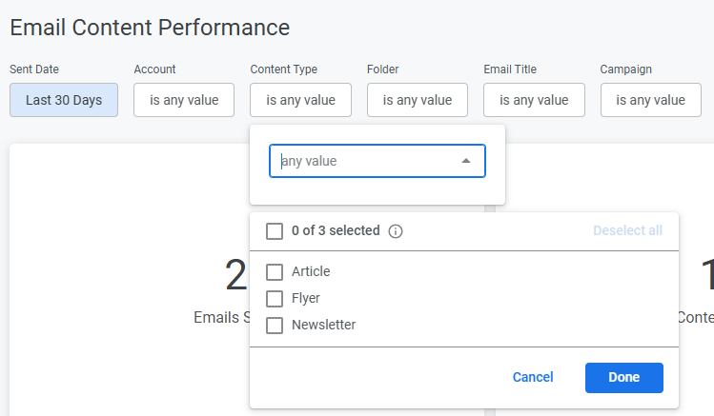Select the 'Article' option label
The image size is (714, 416).
pos(311,271)
